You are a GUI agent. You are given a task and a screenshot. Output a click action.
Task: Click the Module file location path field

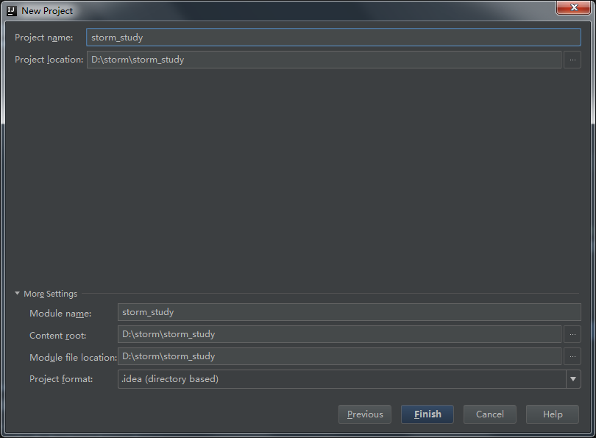(339, 356)
